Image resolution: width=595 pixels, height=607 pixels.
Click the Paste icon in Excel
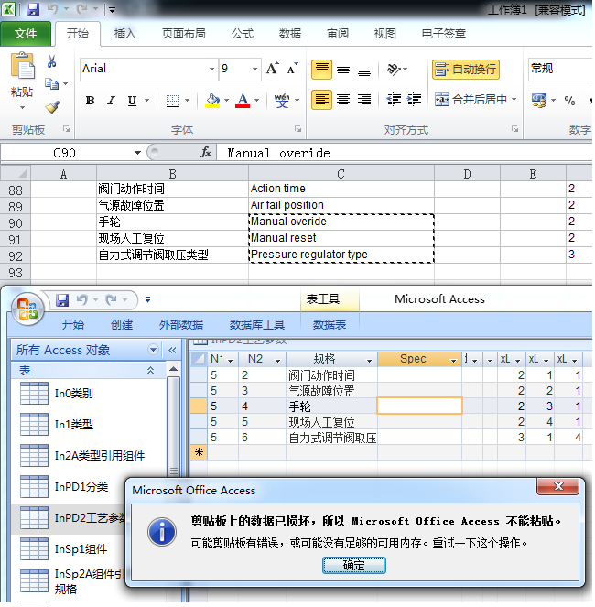[x=23, y=66]
